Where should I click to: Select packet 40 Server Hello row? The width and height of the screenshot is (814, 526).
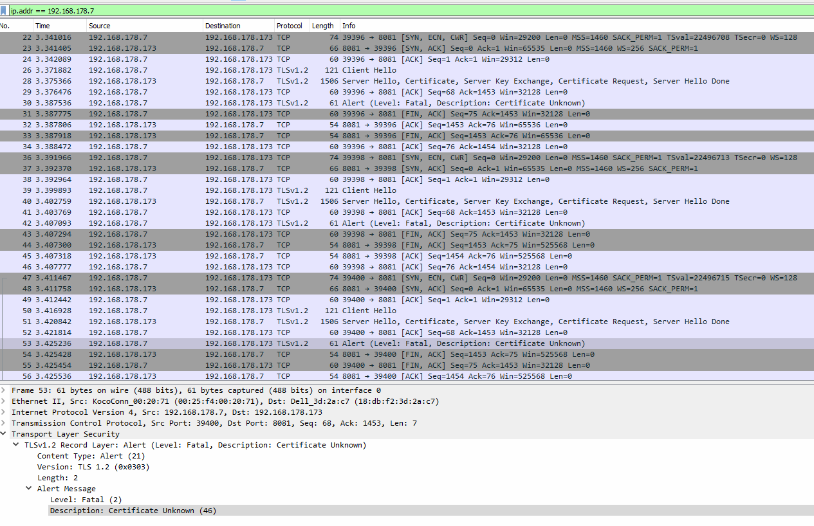point(407,201)
